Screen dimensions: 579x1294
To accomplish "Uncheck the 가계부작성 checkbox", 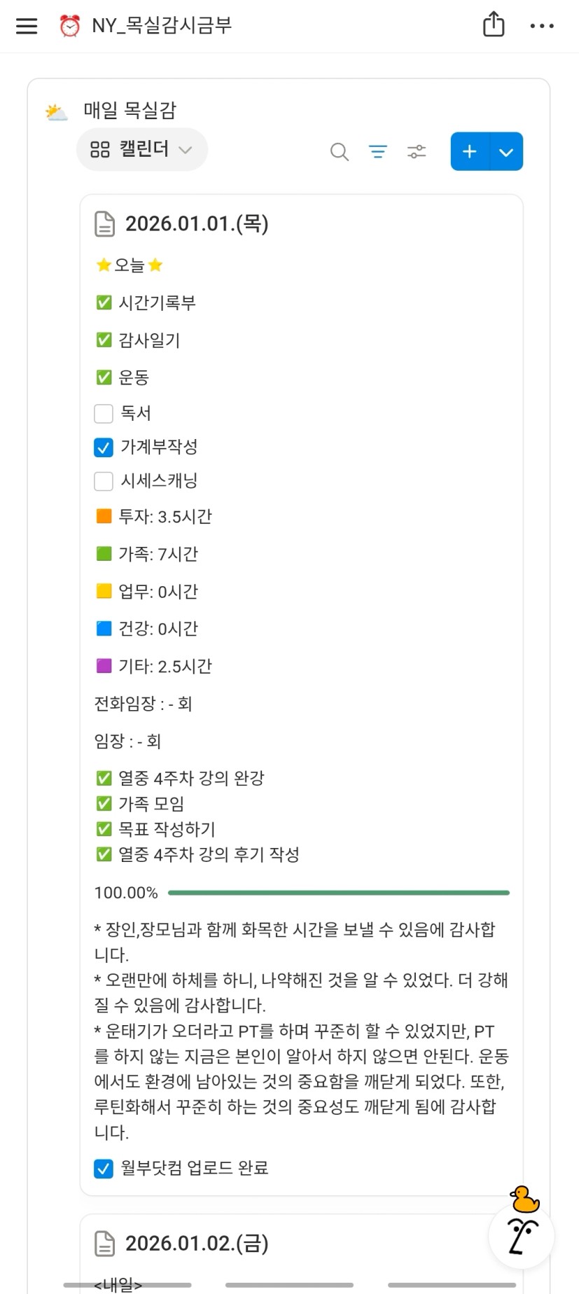I will tap(104, 447).
